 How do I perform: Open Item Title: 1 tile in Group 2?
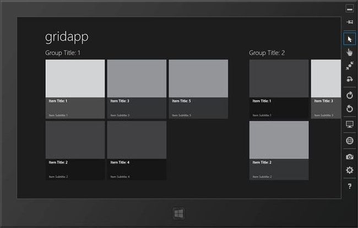[x=279, y=89]
